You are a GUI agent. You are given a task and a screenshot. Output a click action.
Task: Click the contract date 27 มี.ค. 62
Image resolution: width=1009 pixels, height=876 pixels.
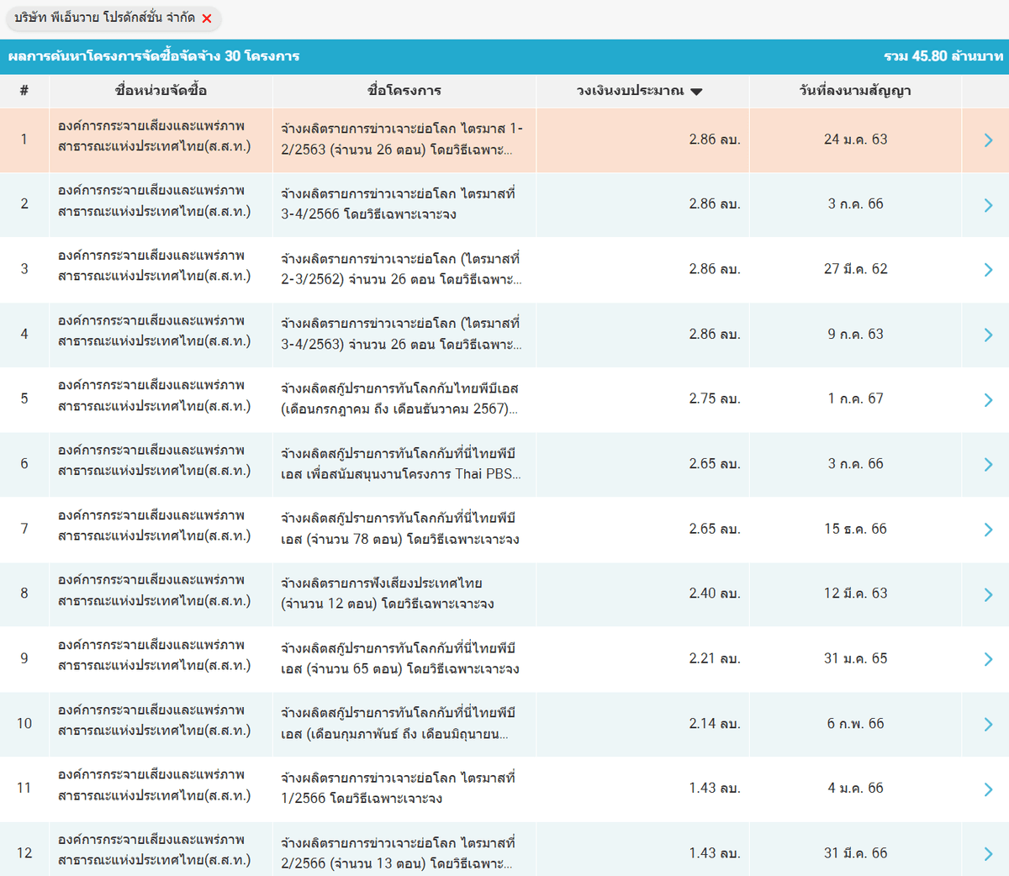click(x=856, y=269)
